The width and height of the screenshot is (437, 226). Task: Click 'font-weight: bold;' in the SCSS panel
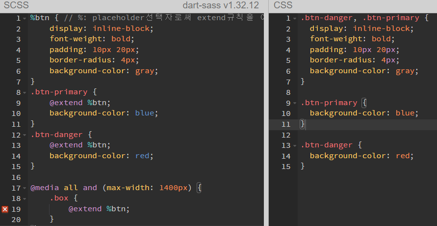point(92,39)
